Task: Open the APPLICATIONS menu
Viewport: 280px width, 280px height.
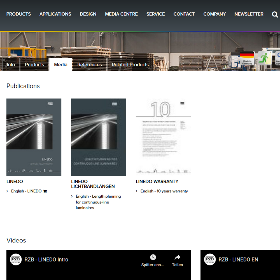Action: tap(55, 14)
